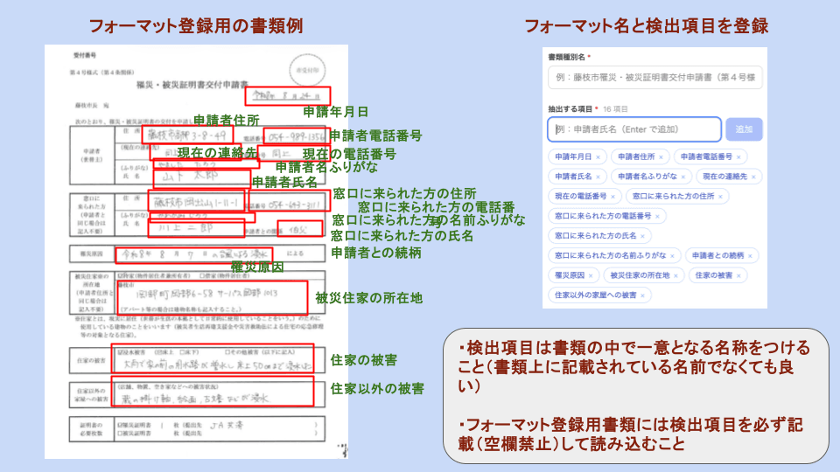The width and height of the screenshot is (840, 472).
Task: Click the handwritten name 山下 太郎
Action: (190, 177)
